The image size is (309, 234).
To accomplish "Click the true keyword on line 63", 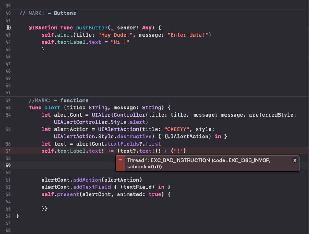I will coord(155,194).
